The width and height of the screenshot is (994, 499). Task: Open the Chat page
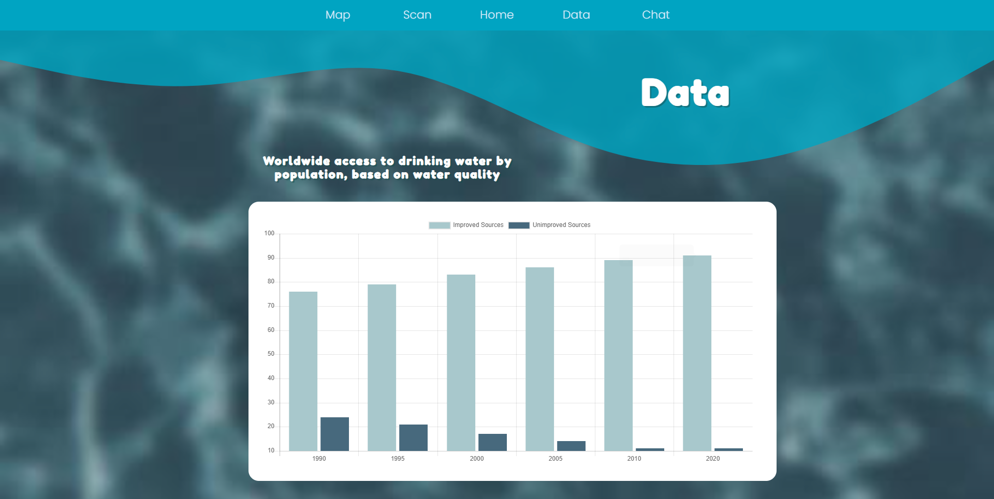655,15
